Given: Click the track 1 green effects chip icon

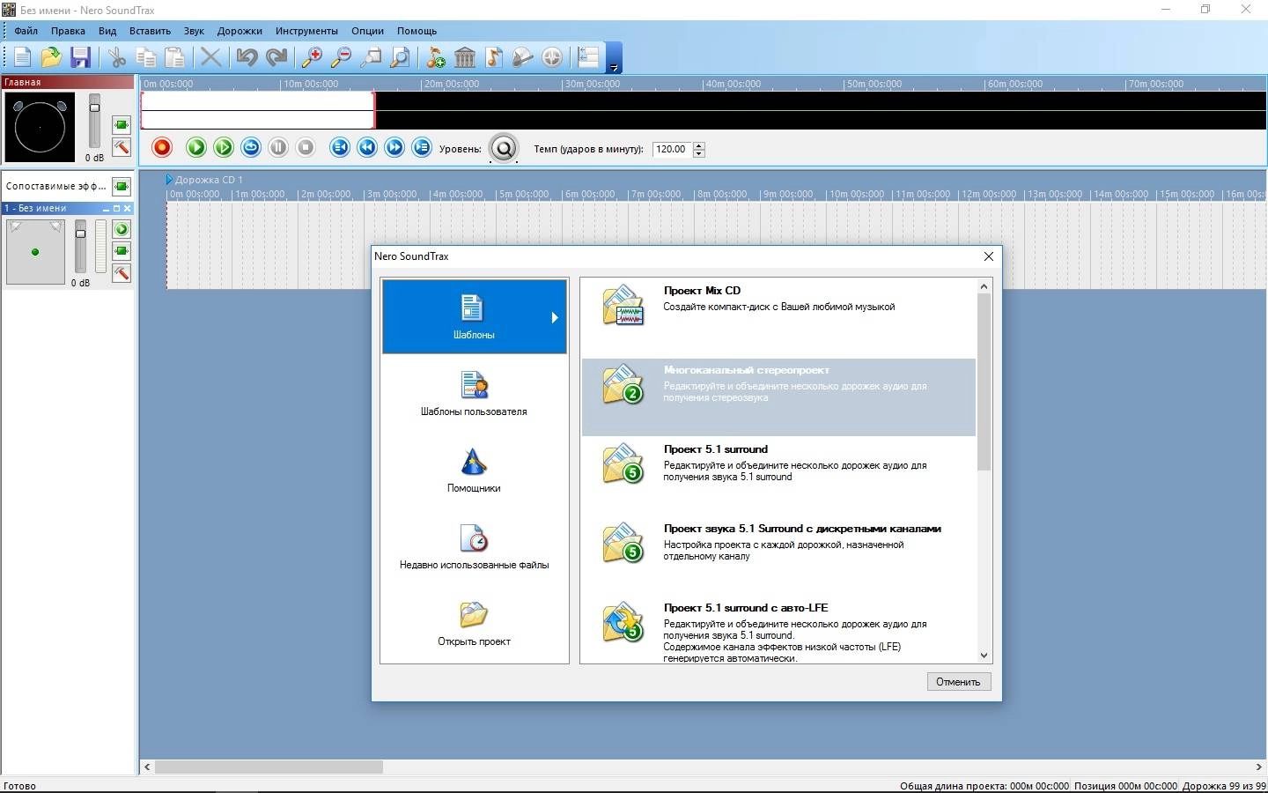Looking at the screenshot, I should click(122, 251).
